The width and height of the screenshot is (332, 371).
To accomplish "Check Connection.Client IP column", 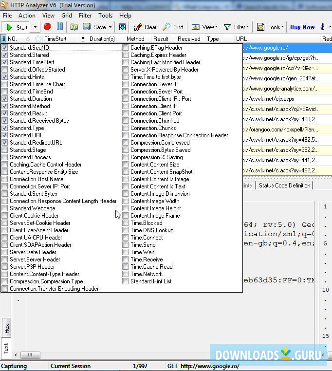I will pos(126,106).
